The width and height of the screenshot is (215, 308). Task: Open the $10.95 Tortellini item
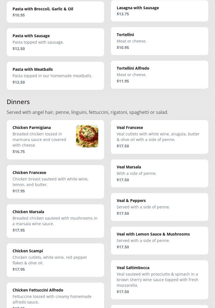coord(159,41)
